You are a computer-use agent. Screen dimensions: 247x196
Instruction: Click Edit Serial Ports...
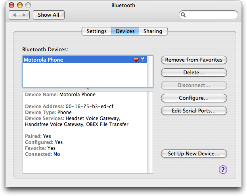point(194,111)
